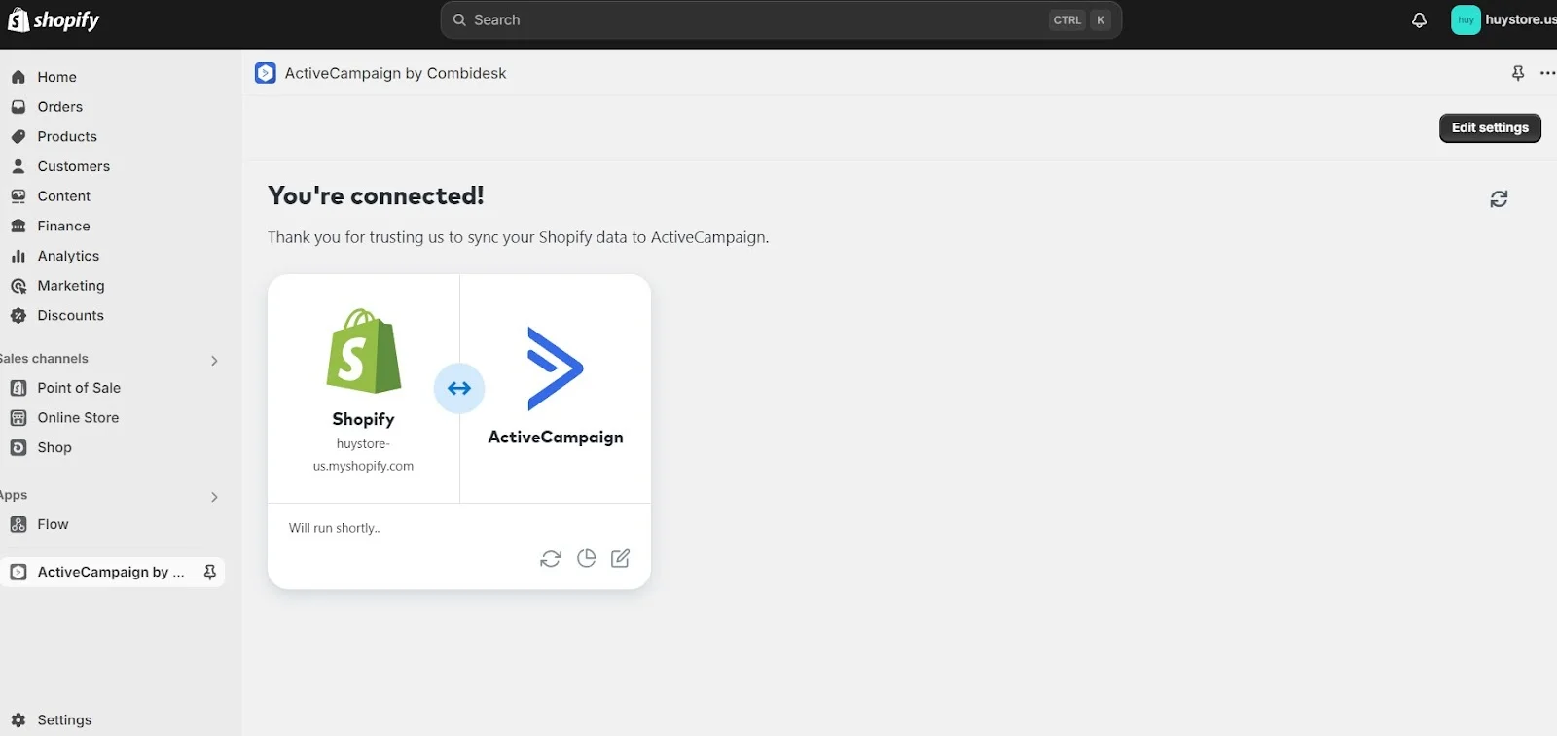Open Point of Sale channel label

coord(79,388)
